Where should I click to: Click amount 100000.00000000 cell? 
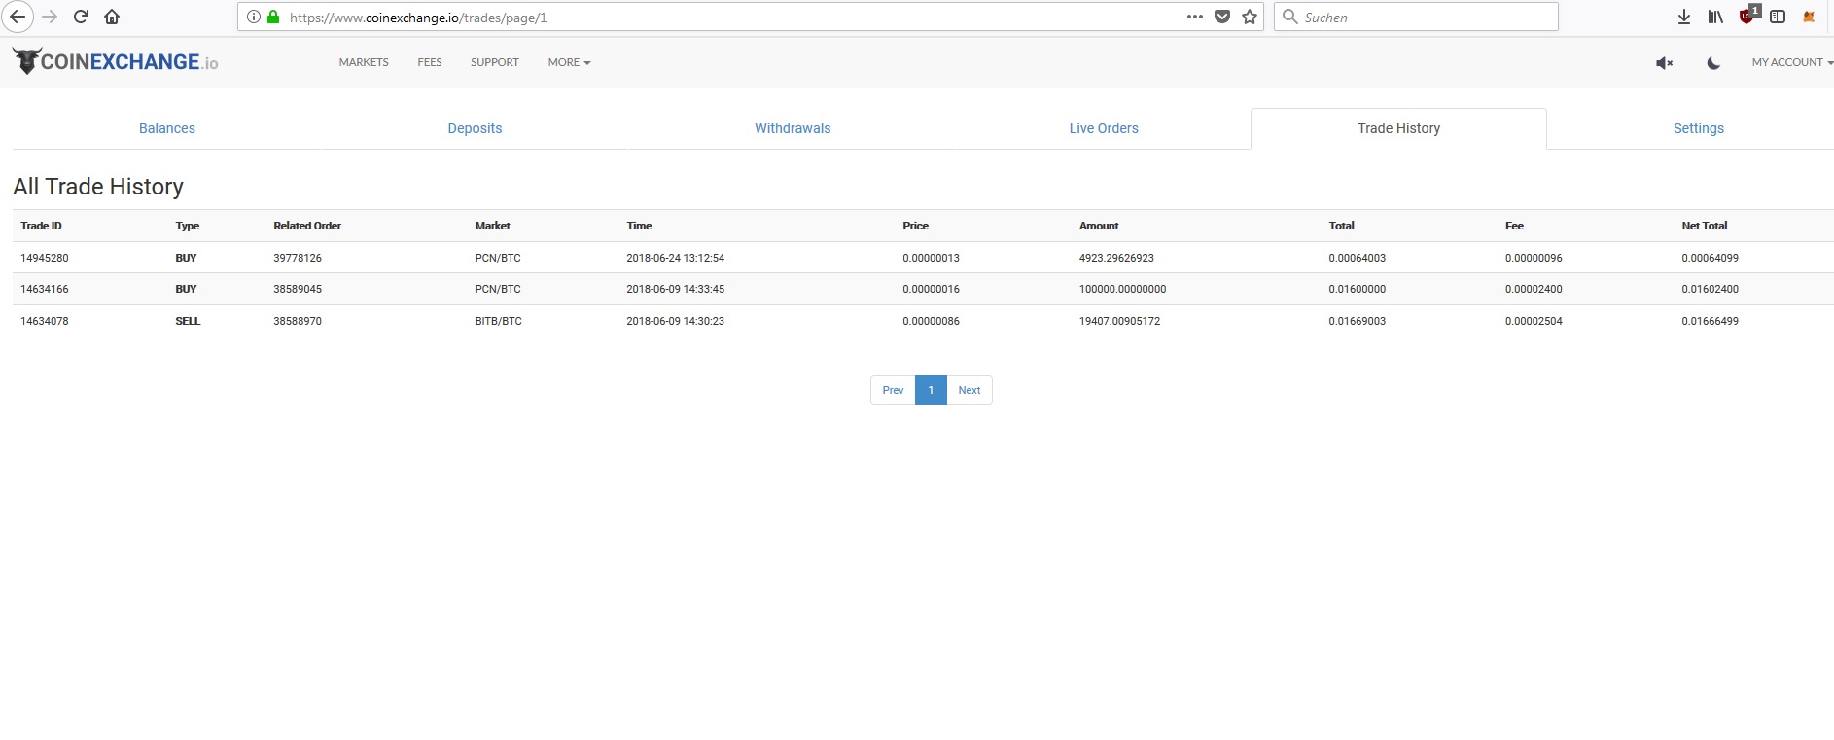click(x=1122, y=289)
